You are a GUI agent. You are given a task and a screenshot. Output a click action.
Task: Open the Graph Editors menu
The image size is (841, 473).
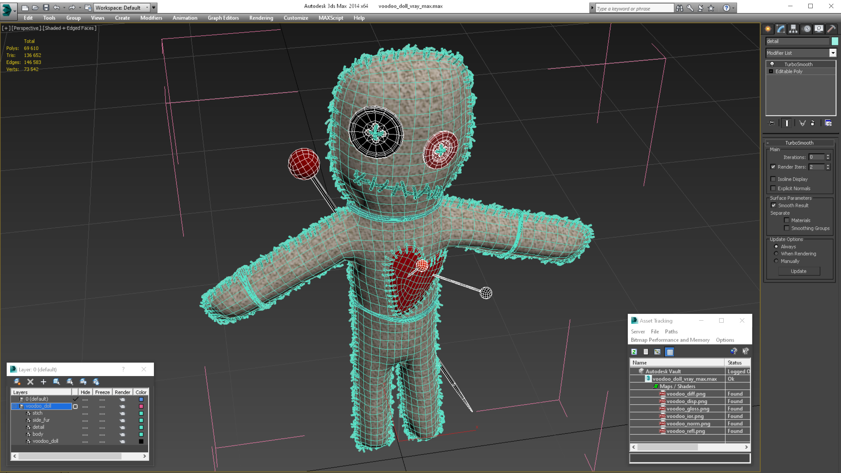click(223, 18)
